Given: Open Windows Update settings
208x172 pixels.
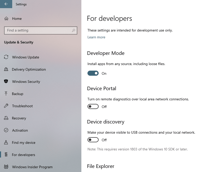Looking at the screenshot, I should coord(41,57).
